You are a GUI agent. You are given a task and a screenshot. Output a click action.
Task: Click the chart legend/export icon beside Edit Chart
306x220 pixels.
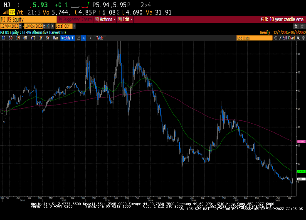pyautogui.click(x=299, y=38)
